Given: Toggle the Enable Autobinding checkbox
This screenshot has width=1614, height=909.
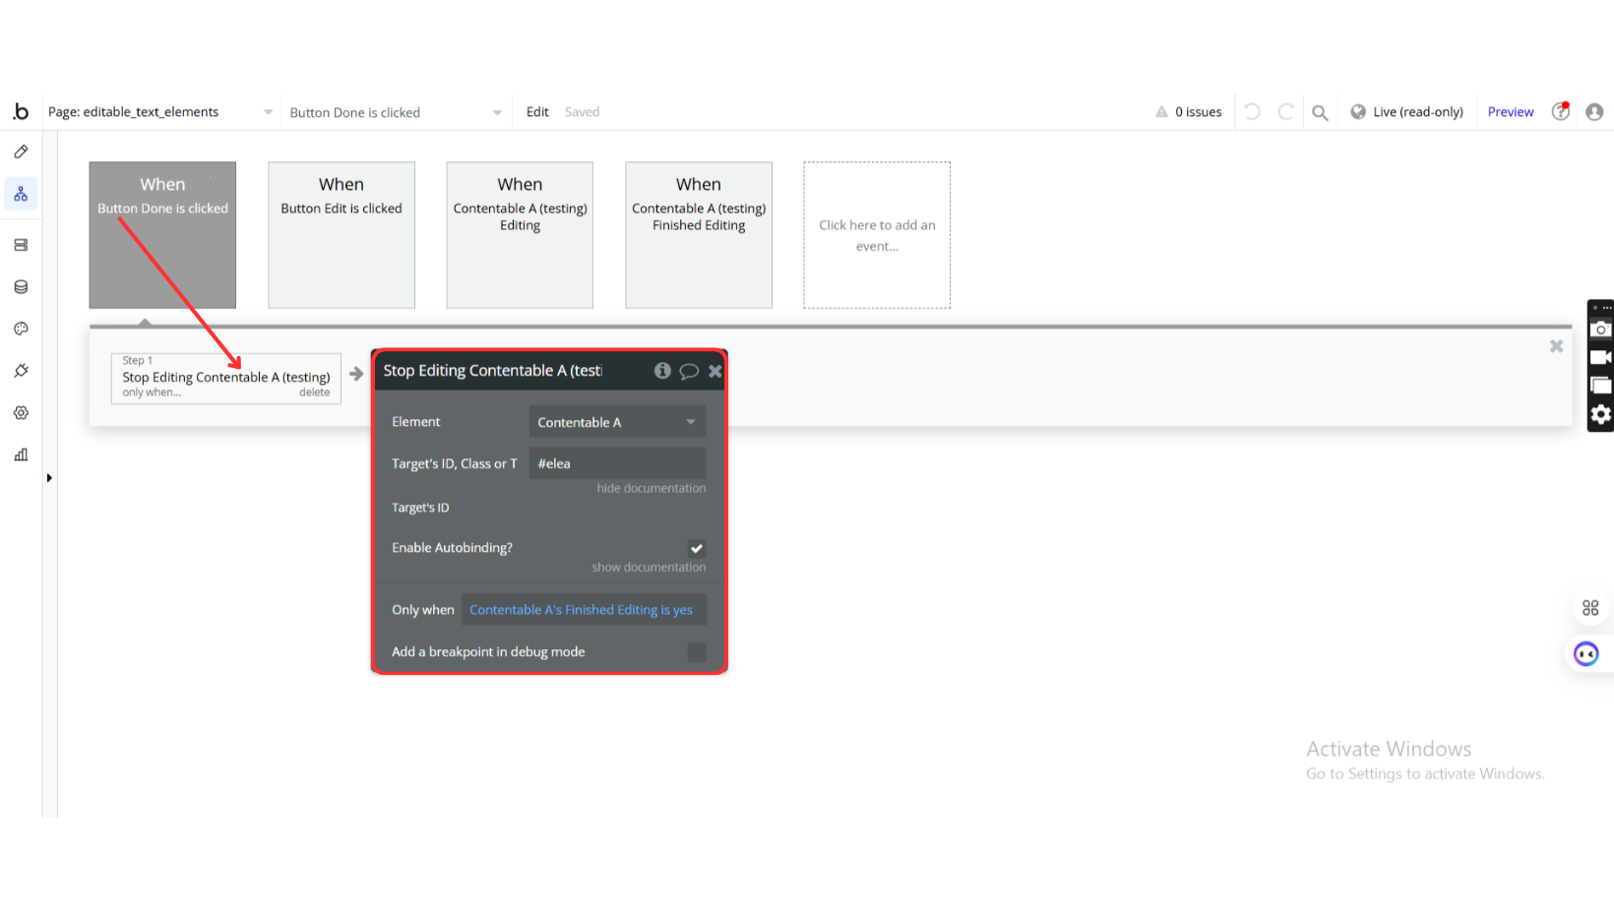Looking at the screenshot, I should pos(697,548).
